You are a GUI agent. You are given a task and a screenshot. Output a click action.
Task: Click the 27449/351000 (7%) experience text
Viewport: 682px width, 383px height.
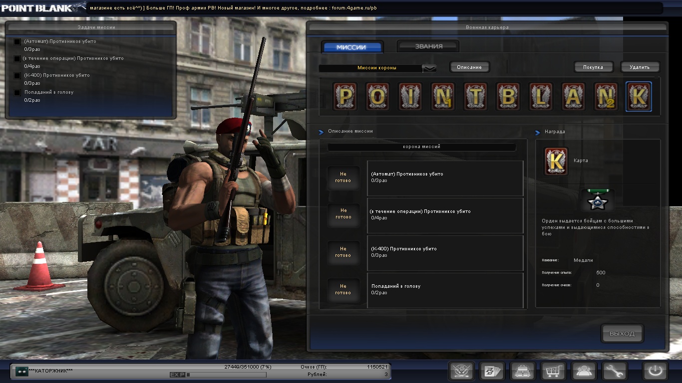248,367
